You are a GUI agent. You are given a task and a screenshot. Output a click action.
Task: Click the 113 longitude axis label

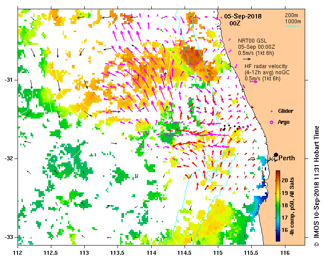[84, 253]
